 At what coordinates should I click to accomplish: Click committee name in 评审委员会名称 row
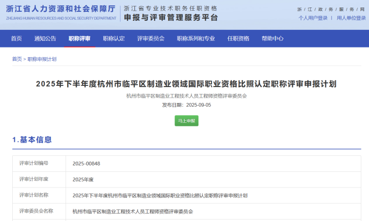click(x=133, y=211)
